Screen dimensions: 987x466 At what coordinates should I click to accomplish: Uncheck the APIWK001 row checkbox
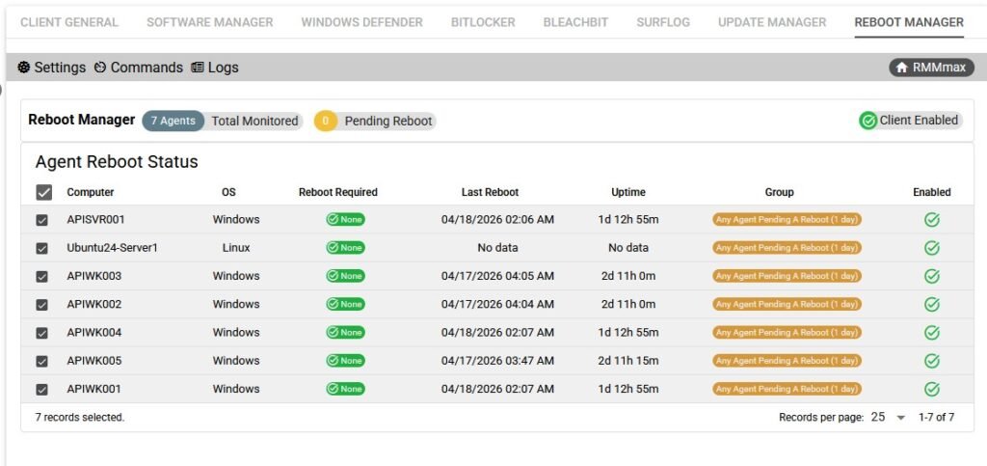click(x=41, y=390)
